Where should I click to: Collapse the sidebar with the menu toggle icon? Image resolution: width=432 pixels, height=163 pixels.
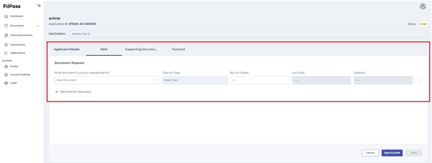39,6
